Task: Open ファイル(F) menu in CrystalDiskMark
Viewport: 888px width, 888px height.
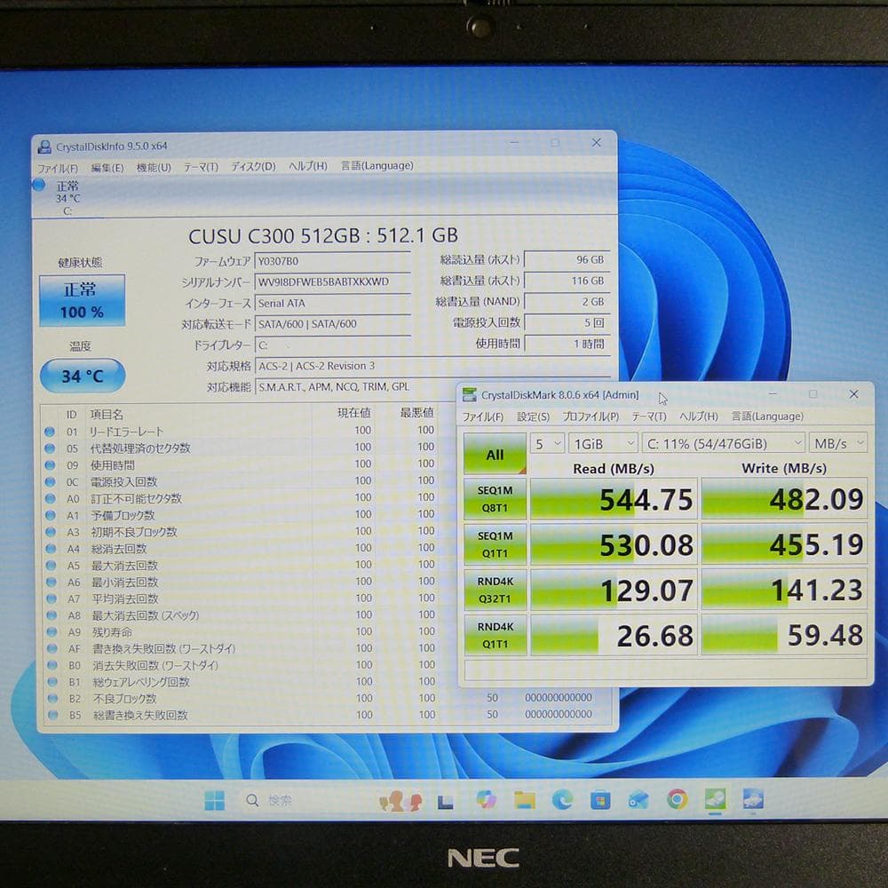Action: (482, 416)
